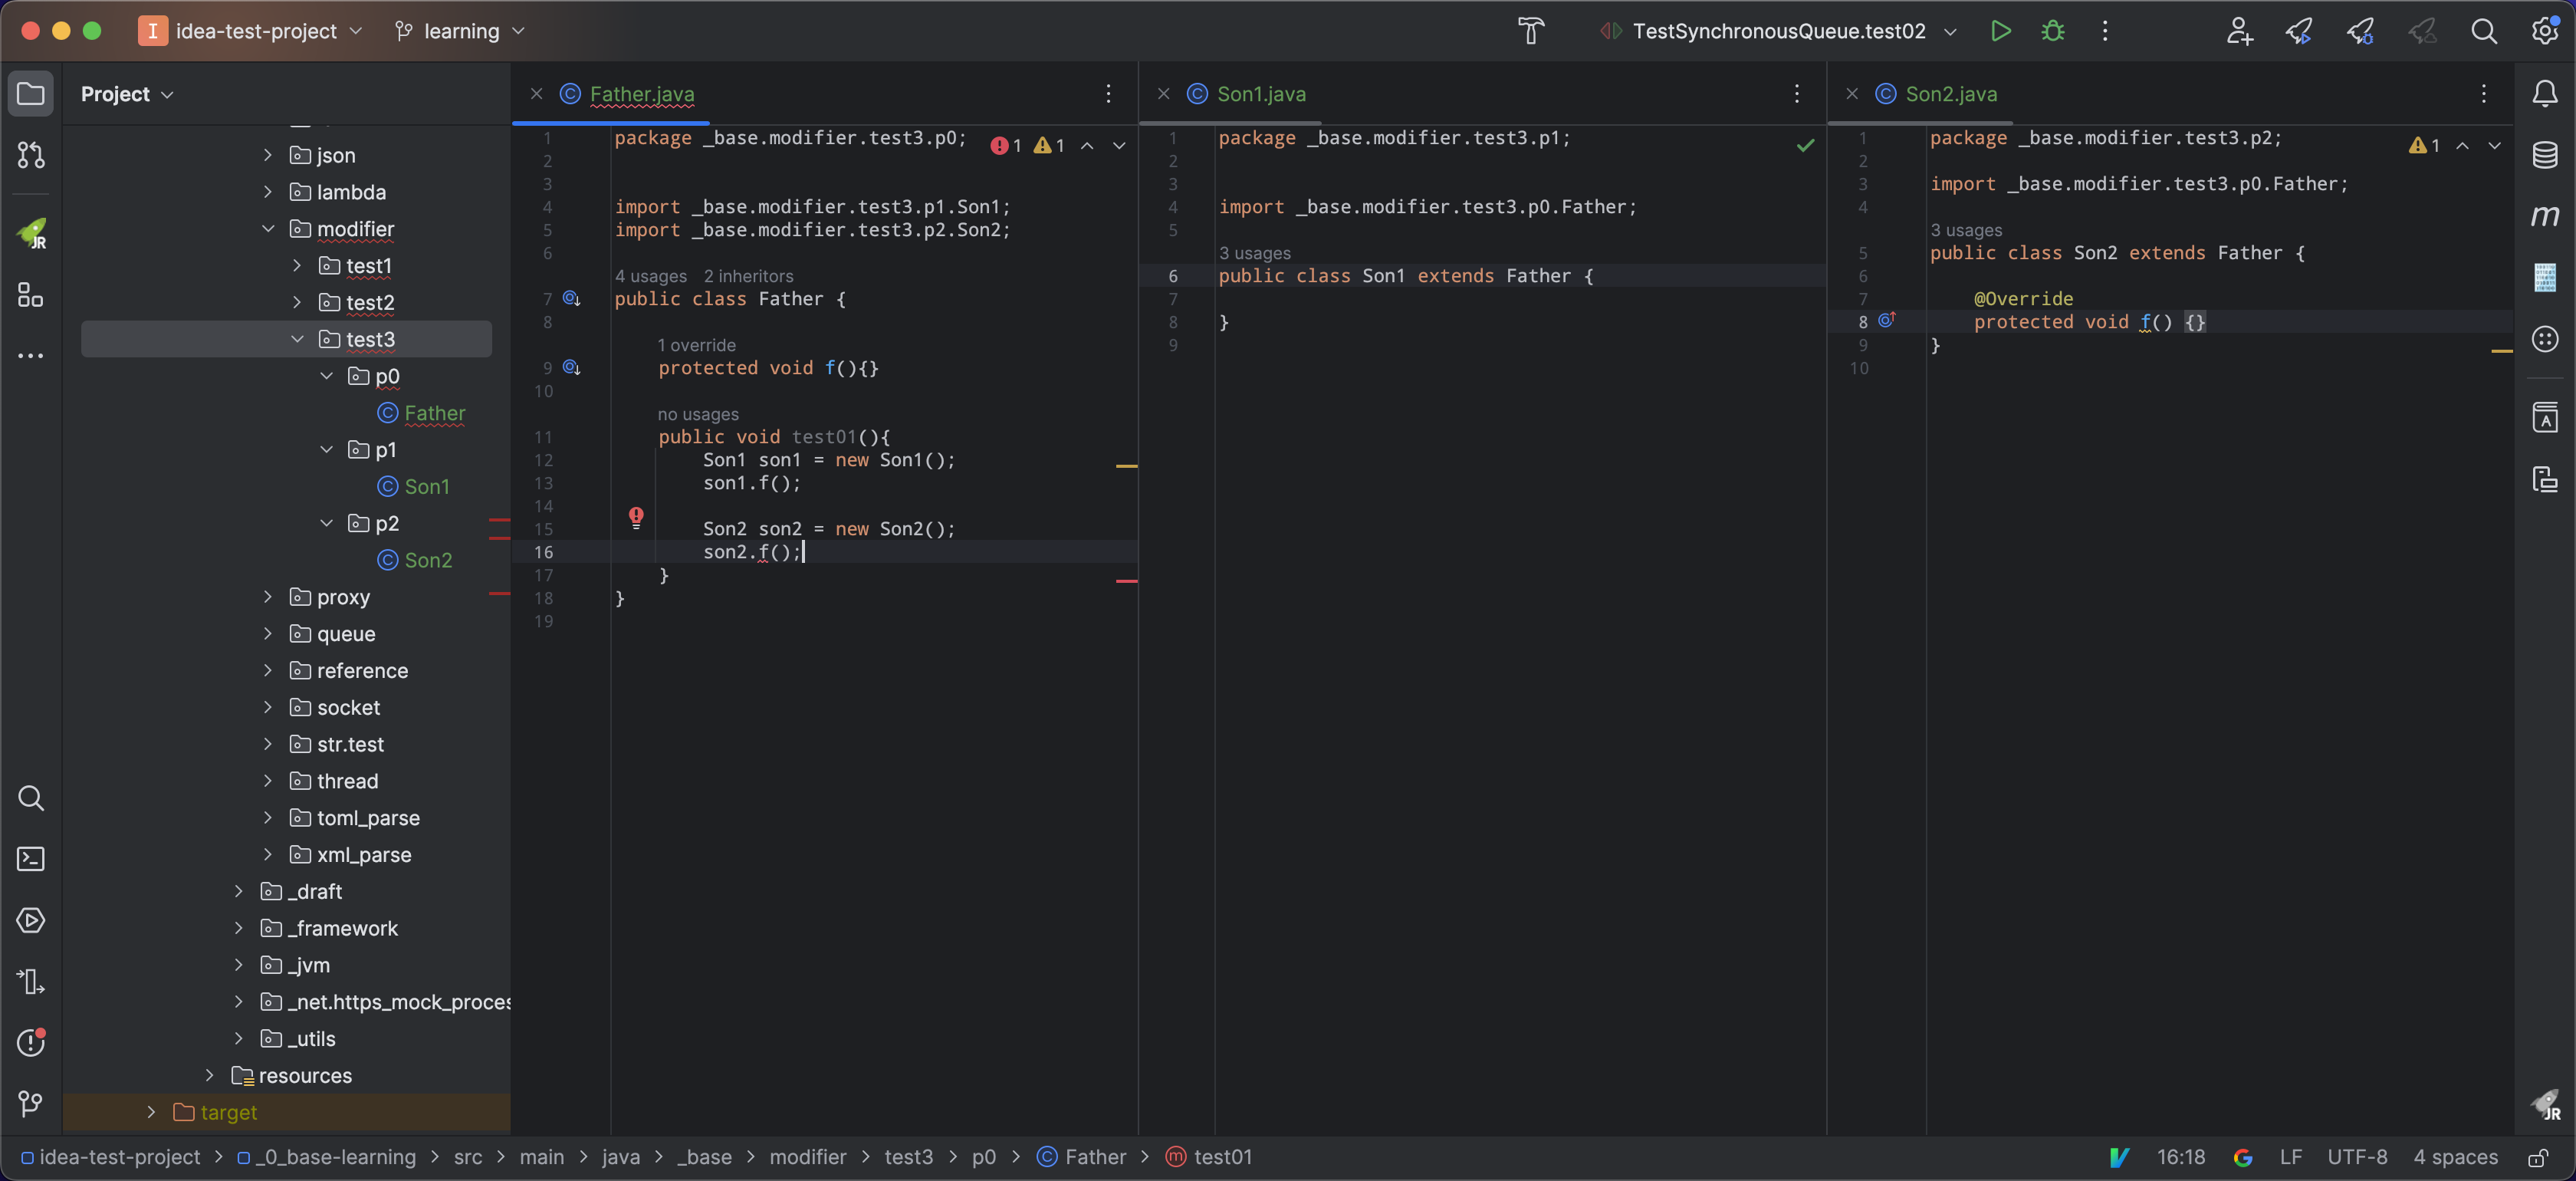Image resolution: width=2576 pixels, height=1181 pixels.
Task: Activate the Son2.java editor tab
Action: coord(1950,94)
